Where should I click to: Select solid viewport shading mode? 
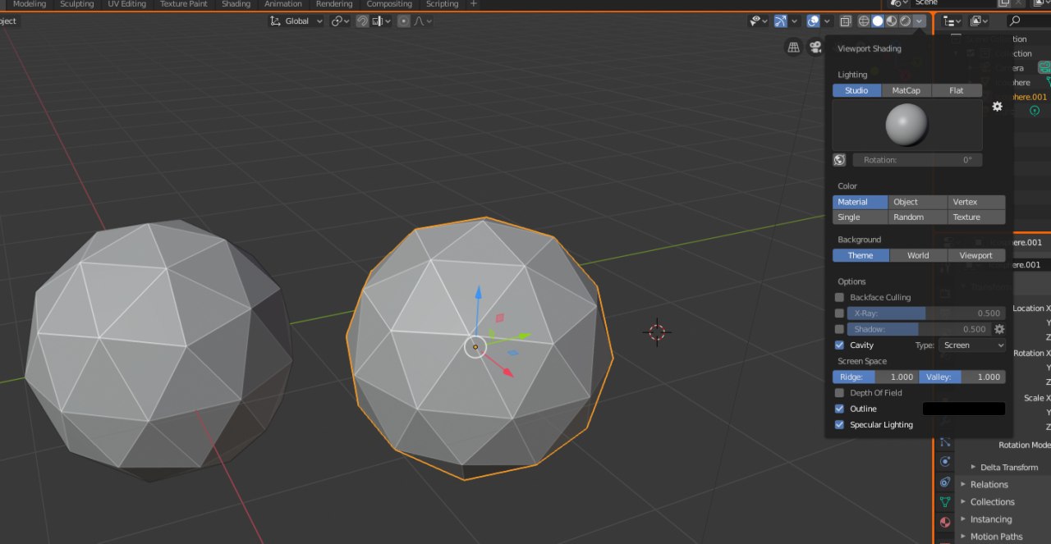click(878, 21)
